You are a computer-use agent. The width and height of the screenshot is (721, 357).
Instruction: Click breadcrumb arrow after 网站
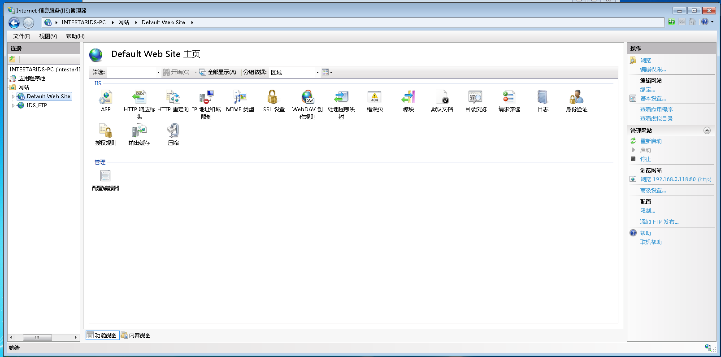[x=136, y=22]
